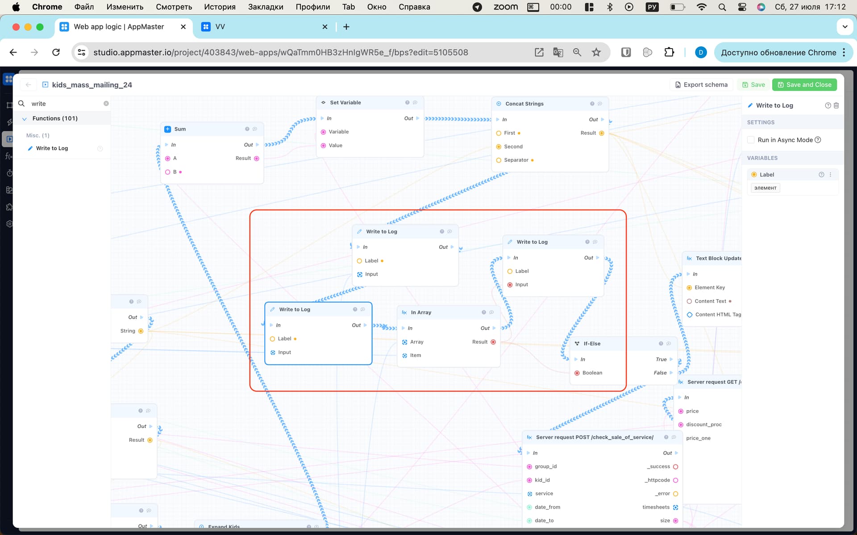857x535 pixels.
Task: Open in app icon in address bar
Action: 539,52
